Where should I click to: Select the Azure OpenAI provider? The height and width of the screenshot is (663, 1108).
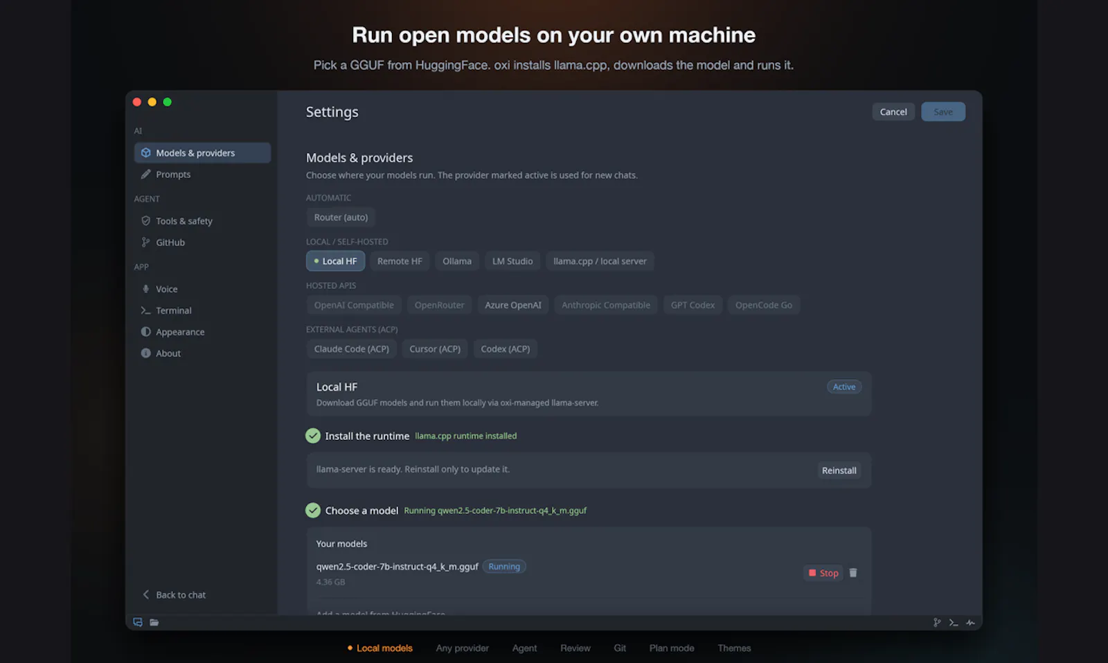[513, 305]
